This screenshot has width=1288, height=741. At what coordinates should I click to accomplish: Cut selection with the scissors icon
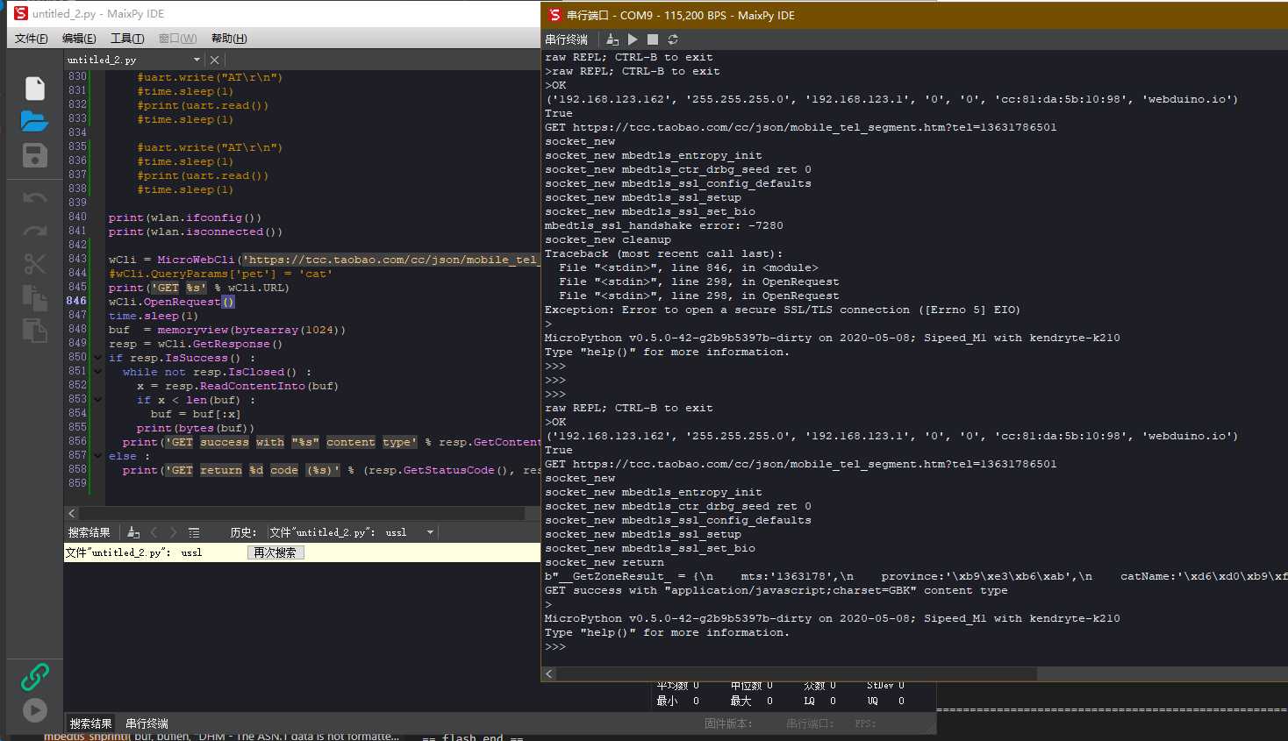35,264
